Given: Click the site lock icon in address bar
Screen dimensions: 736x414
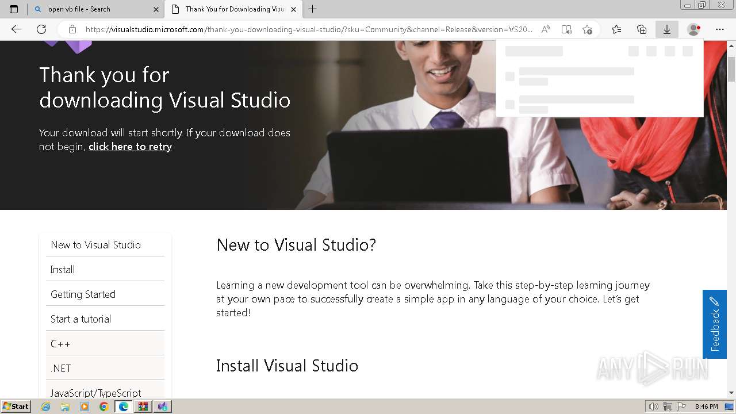Looking at the screenshot, I should click(x=72, y=29).
